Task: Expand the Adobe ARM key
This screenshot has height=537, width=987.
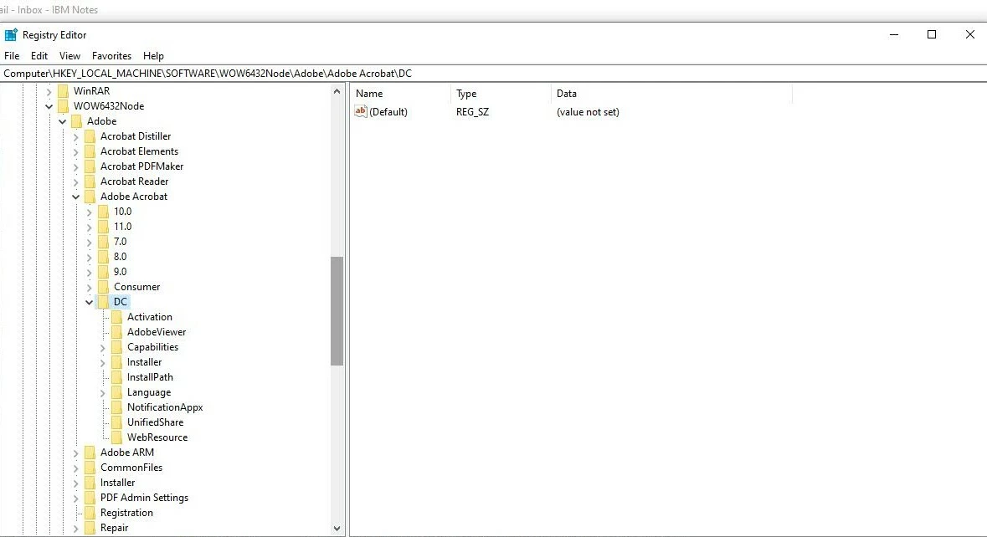Action: pyautogui.click(x=75, y=453)
